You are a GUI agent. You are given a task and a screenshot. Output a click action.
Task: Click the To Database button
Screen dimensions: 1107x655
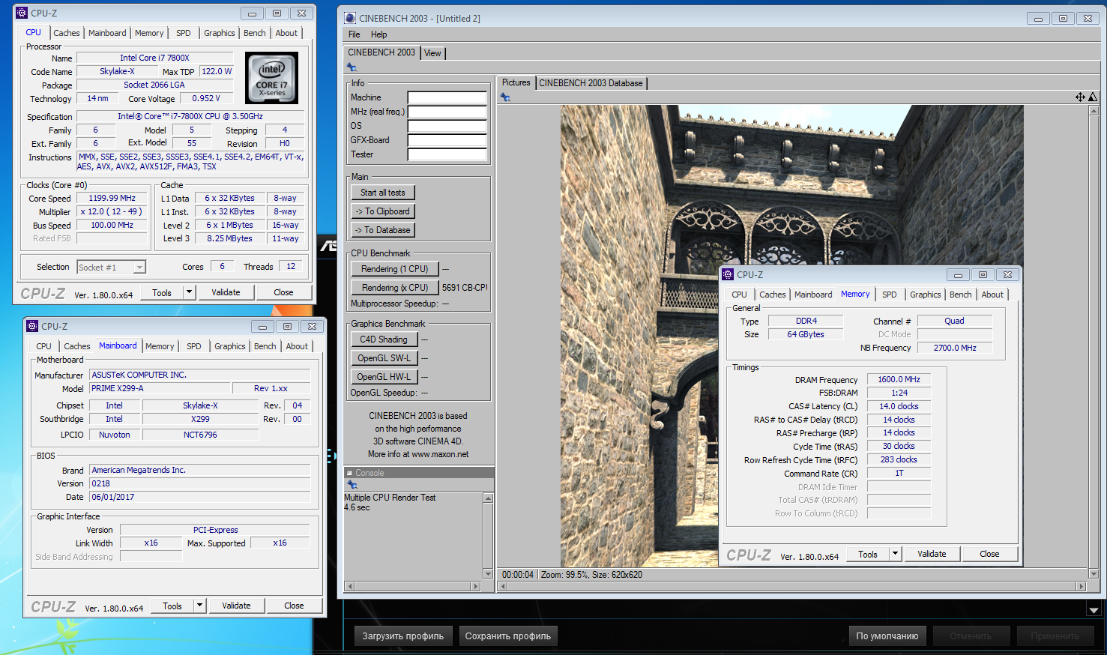(383, 230)
